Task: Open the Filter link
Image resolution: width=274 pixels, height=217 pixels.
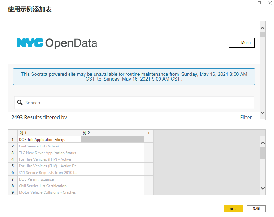Action: pos(246,117)
